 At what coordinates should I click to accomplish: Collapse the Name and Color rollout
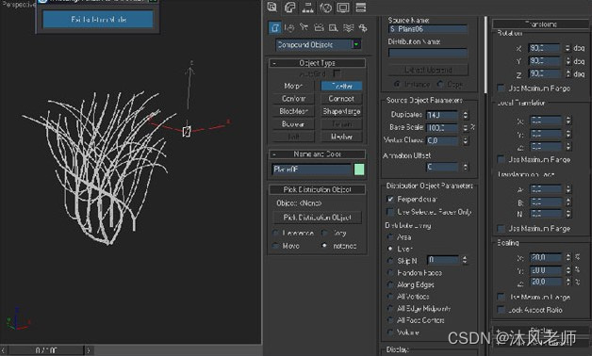[317, 154]
